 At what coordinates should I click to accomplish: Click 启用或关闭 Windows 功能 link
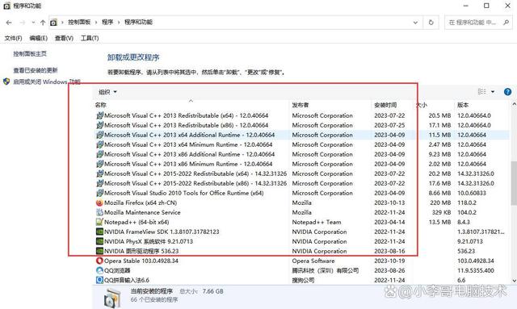47,81
